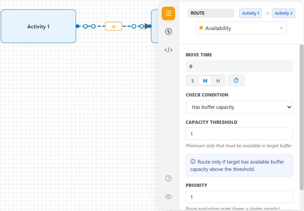Click the Capacity Threshold input field
Viewport: 304px width, 211px height.
(239, 134)
